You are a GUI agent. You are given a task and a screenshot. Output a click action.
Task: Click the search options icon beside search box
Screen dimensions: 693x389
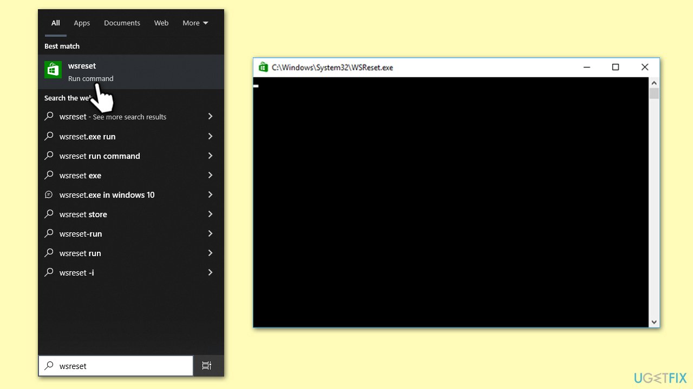coord(207,366)
